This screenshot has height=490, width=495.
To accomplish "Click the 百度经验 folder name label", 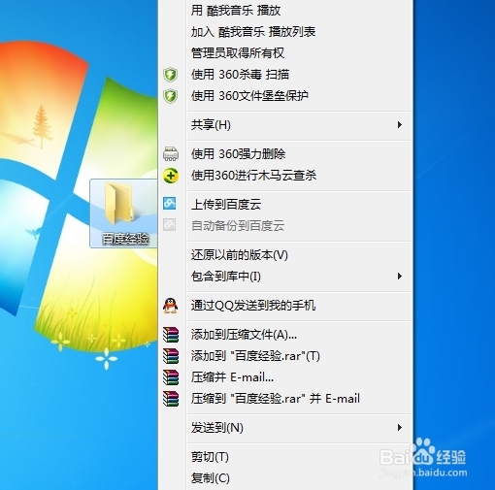I will (125, 239).
